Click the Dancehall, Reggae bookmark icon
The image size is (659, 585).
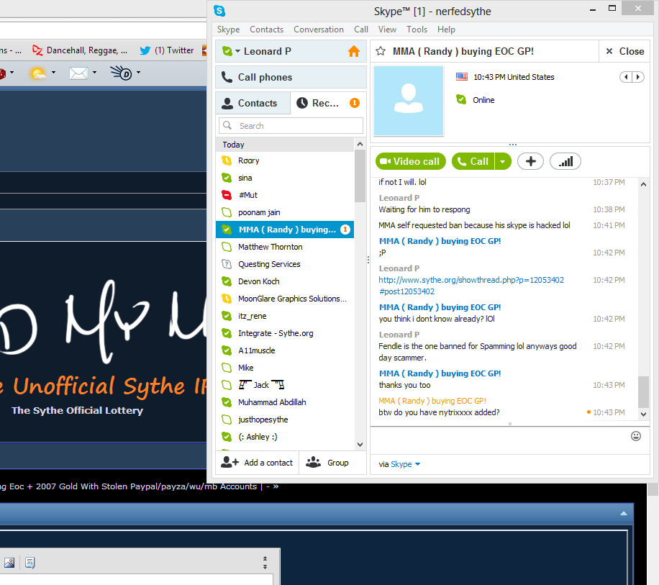[x=37, y=50]
